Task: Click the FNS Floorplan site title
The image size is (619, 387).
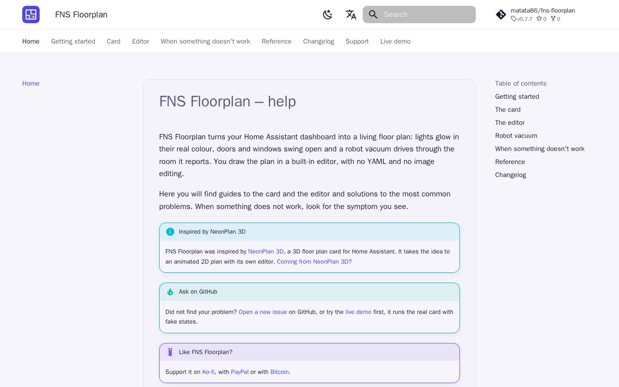Action: (x=81, y=15)
